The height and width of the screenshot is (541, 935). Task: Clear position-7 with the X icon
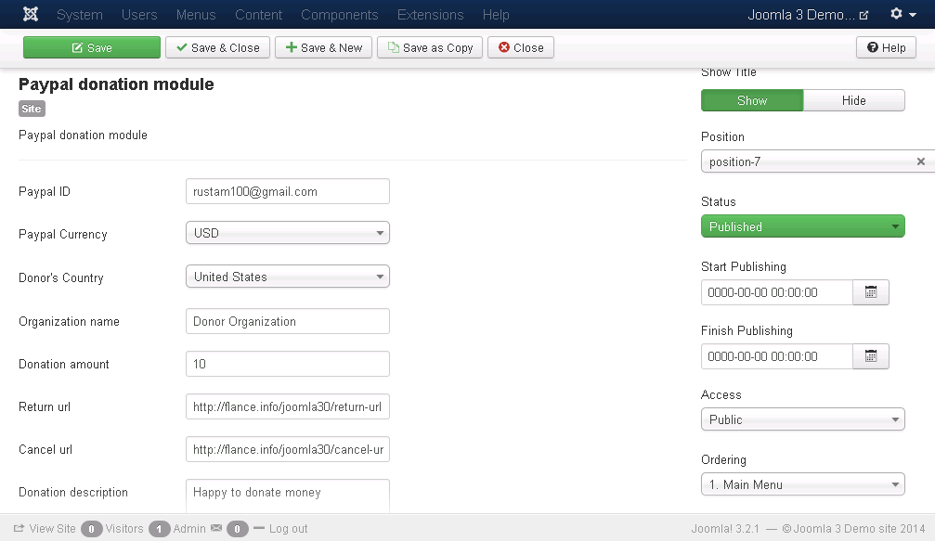click(921, 161)
